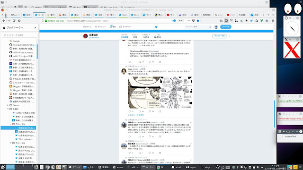Switch to the Yahoo tab
The width and height of the screenshot is (303, 170).
(111, 15)
